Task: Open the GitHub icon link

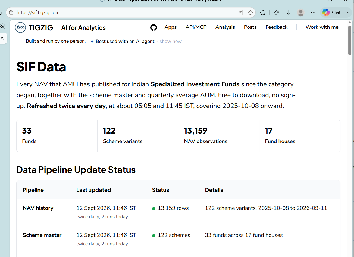Action: coord(153,27)
